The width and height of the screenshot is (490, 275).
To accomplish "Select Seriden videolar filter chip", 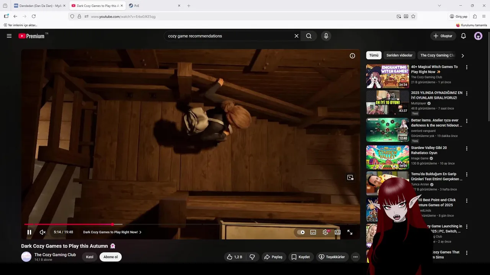I will click(x=399, y=55).
